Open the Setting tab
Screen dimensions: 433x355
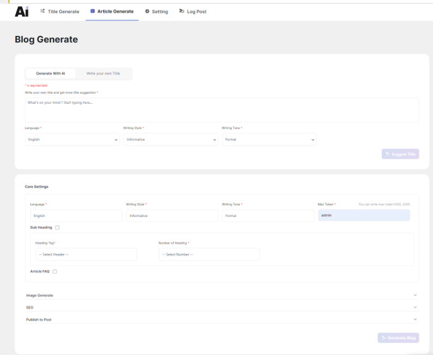(x=157, y=11)
